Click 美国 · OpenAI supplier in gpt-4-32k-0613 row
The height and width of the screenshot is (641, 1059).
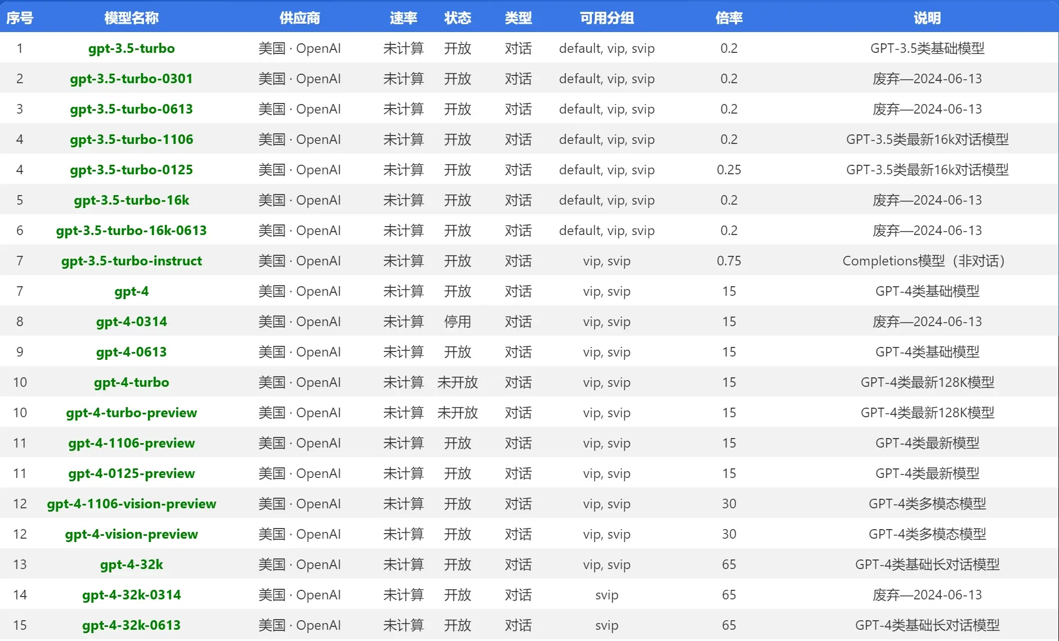[x=299, y=625]
